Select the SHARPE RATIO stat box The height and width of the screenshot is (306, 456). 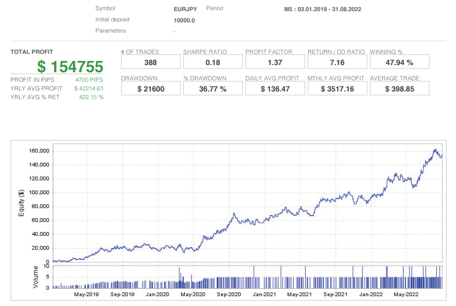[x=213, y=62]
